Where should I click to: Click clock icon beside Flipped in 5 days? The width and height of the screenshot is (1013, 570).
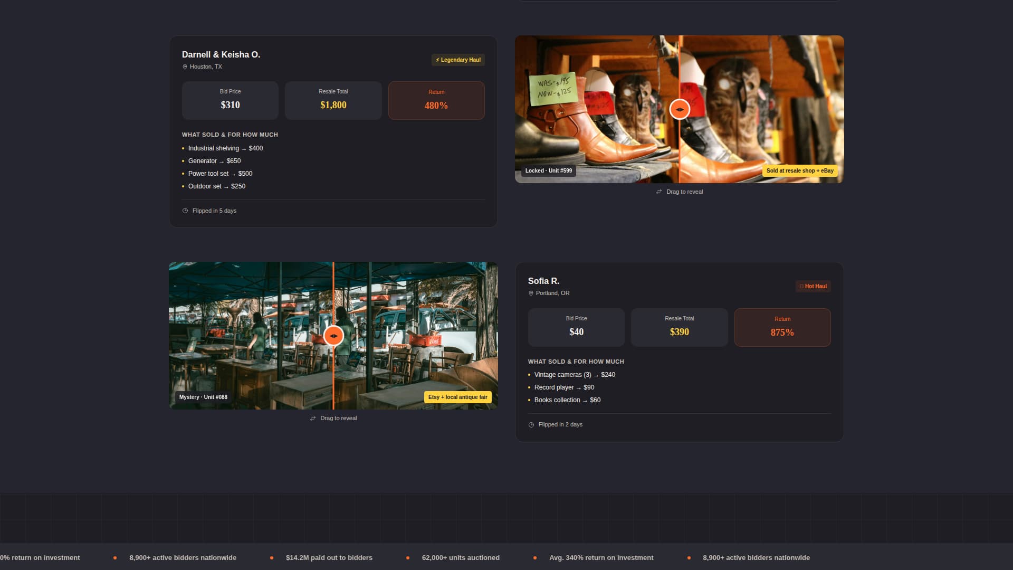pos(185,211)
